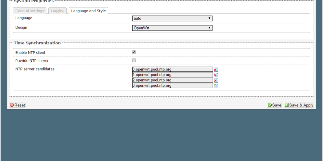Viewport: 323px width, 161px height.
Task: Click the 3.openwrt.pool.ntp.org server field
Action: pyautogui.click(x=172, y=86)
